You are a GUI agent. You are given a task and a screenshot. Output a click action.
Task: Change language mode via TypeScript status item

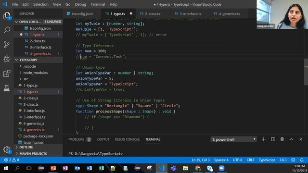267,160
